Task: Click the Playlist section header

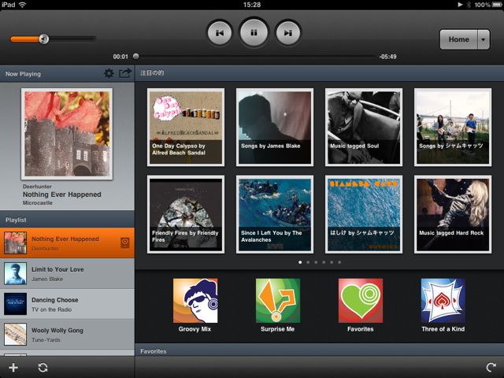Action: (x=67, y=220)
